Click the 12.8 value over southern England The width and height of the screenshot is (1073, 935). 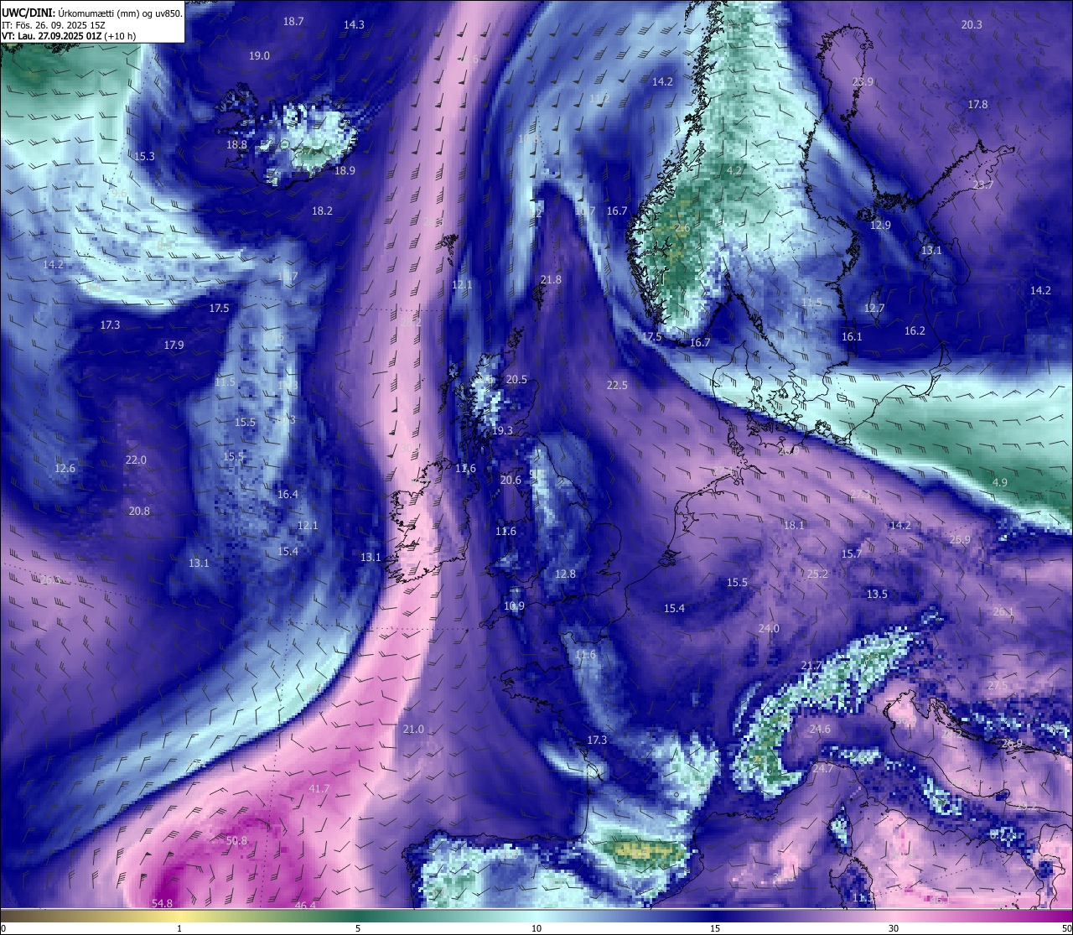[565, 574]
